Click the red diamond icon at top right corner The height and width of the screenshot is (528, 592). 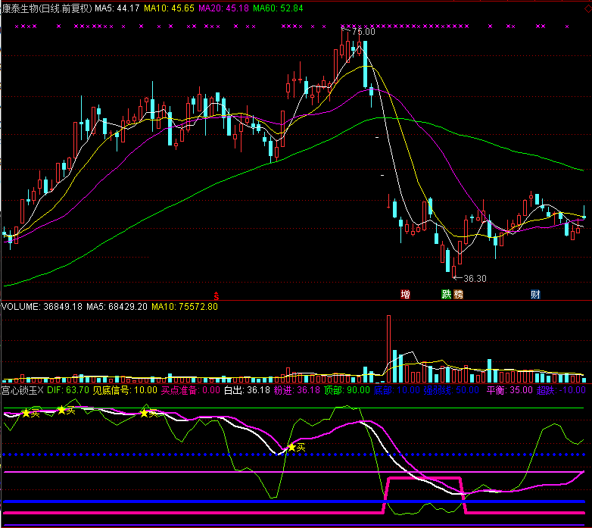point(588,8)
